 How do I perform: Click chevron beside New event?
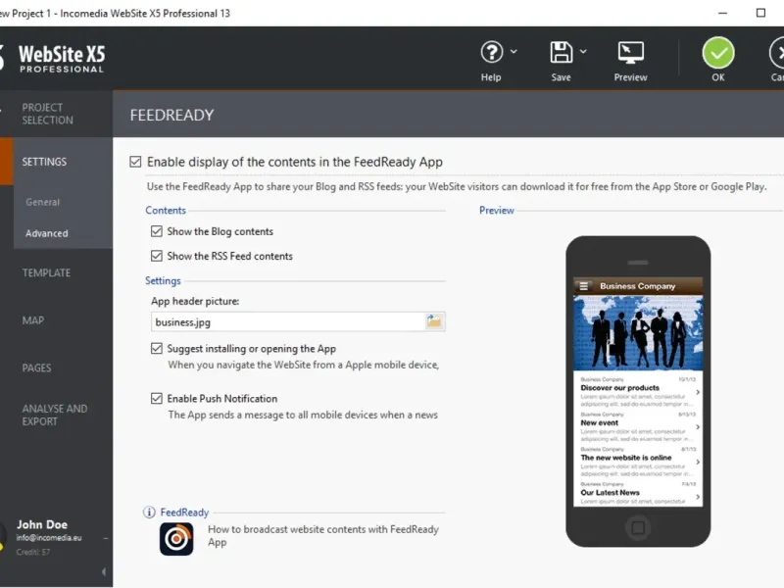[x=698, y=427]
